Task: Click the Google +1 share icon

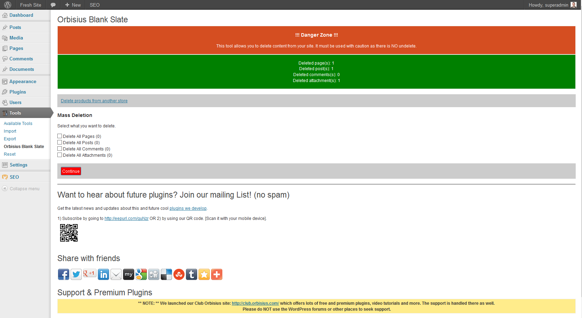Action: point(89,273)
